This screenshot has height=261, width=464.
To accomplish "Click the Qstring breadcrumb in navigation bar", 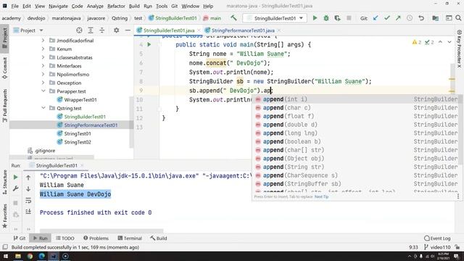I will (120, 18).
